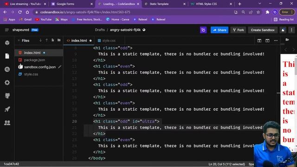Open Configuration gear icon in sidebar
This screenshot has height=167, width=297.
pyautogui.click(x=7, y=83)
